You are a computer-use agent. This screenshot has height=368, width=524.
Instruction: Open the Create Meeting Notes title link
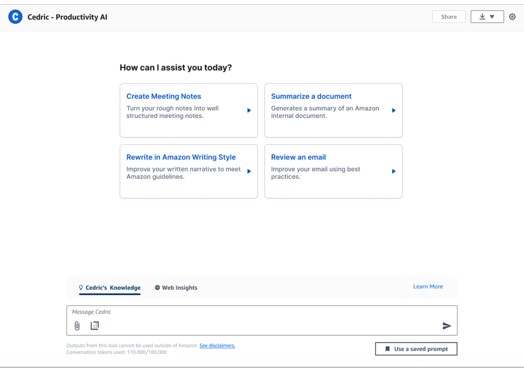(x=164, y=96)
